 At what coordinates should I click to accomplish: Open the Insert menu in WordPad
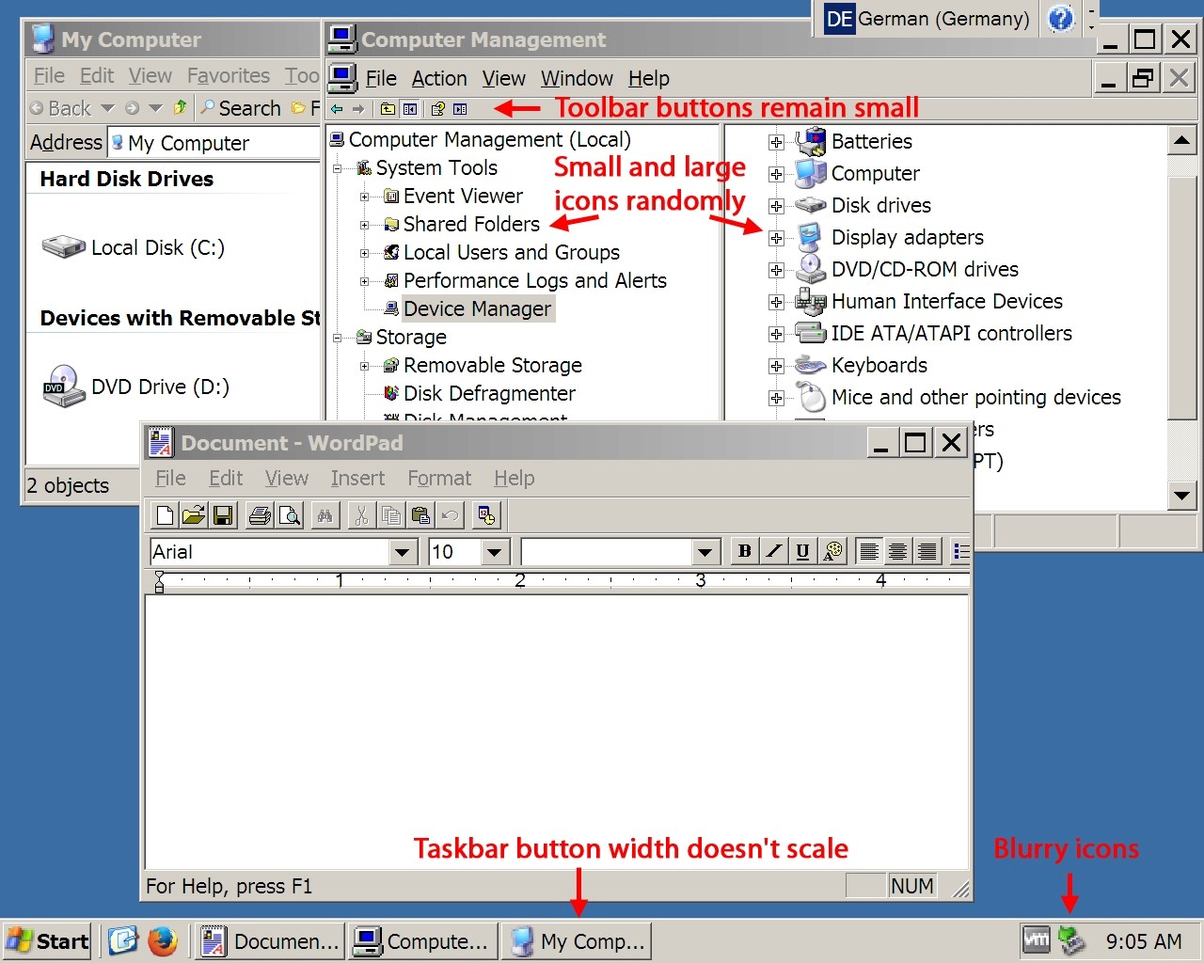(357, 478)
